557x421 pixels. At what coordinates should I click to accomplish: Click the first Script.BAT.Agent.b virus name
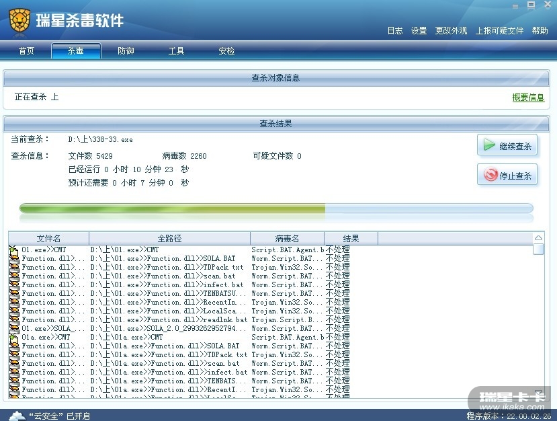pyautogui.click(x=288, y=250)
